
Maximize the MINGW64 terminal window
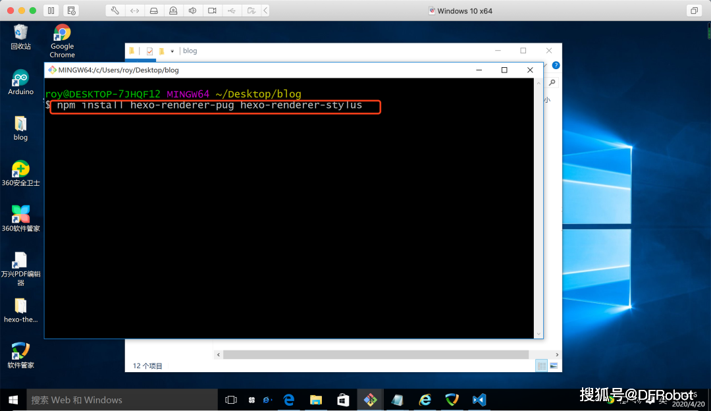(504, 70)
